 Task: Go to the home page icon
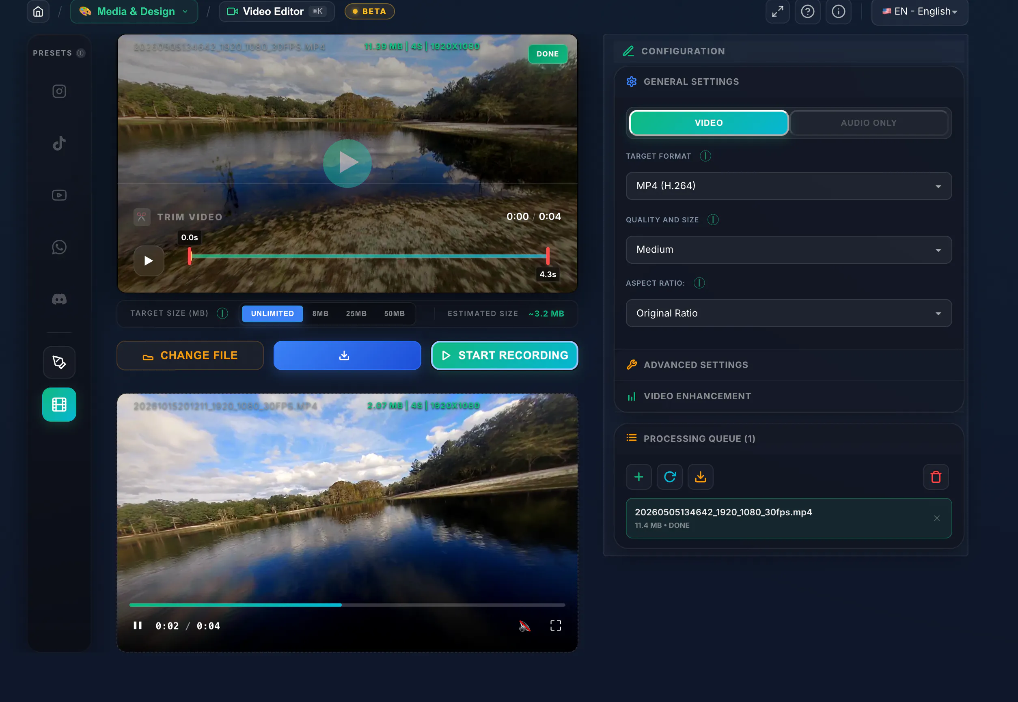pos(38,11)
